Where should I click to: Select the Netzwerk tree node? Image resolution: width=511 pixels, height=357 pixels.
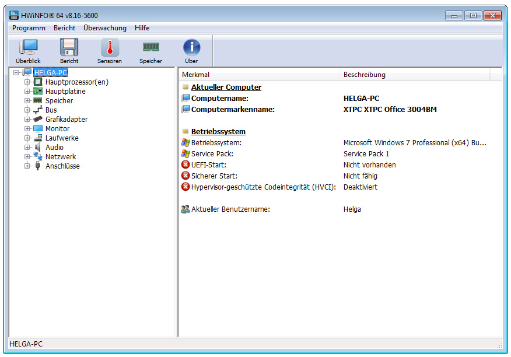pos(60,157)
